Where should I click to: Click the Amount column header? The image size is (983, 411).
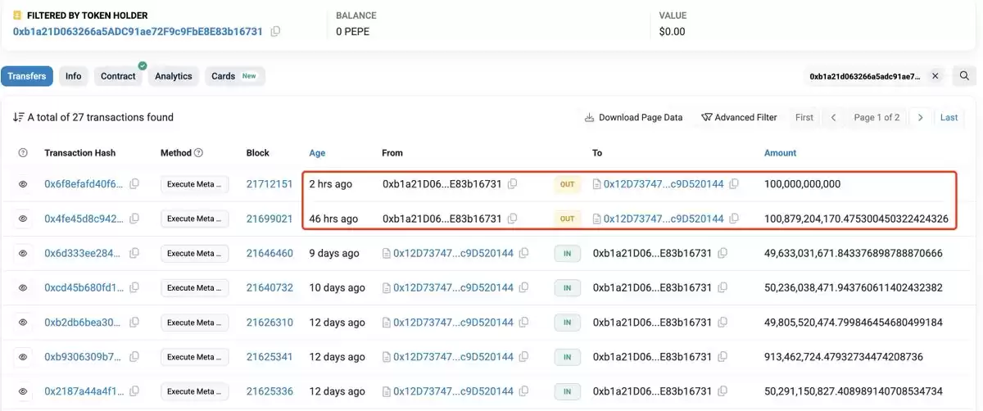[x=780, y=153]
